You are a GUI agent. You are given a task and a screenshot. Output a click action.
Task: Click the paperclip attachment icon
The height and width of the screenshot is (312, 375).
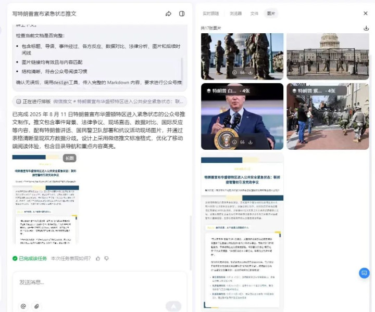36,306
